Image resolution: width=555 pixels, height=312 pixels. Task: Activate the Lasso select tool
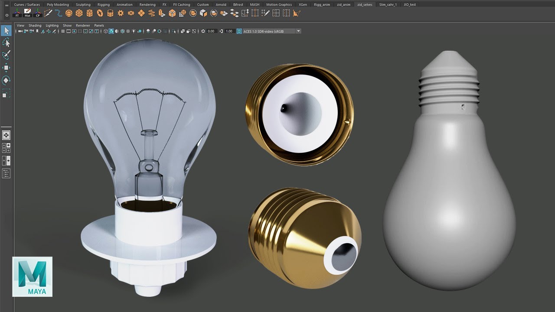(x=6, y=42)
